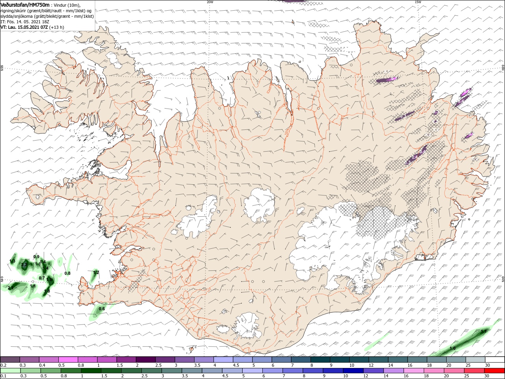
Task: Click the pale green swatch between 0.1 and 0.3
Action: point(10,371)
